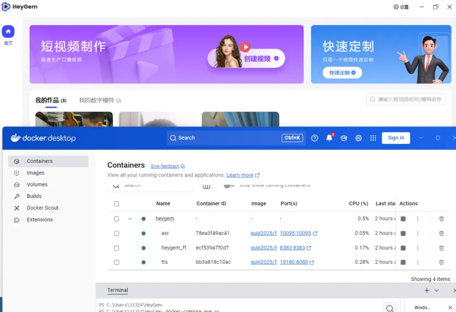Click HeyGem video name search field
The image size is (456, 312).
click(406, 100)
